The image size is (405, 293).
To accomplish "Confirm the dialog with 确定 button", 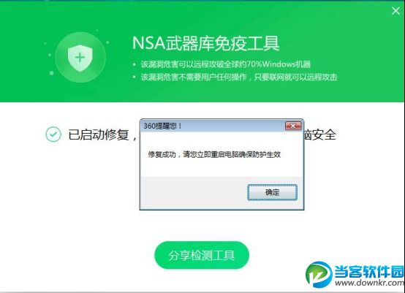I will click(272, 192).
